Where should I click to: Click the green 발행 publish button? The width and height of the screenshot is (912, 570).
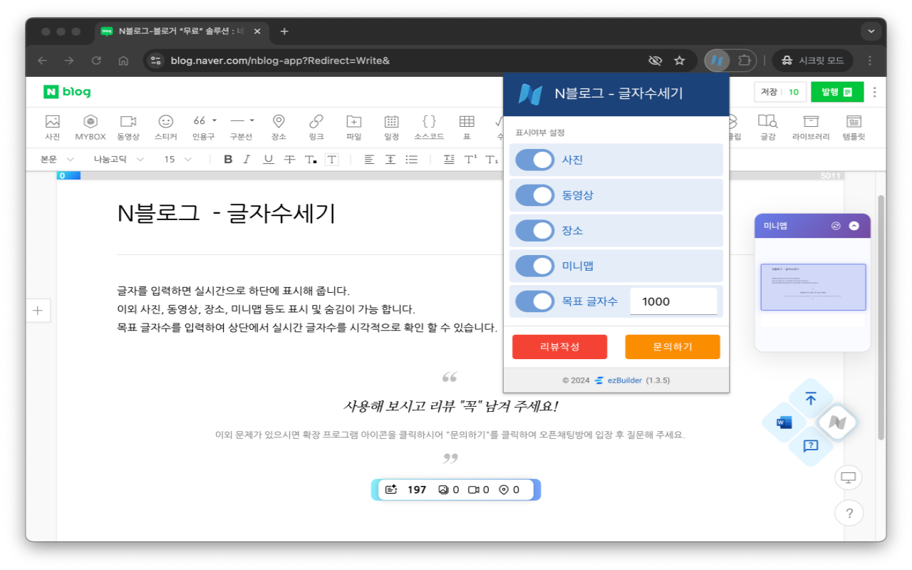[837, 93]
